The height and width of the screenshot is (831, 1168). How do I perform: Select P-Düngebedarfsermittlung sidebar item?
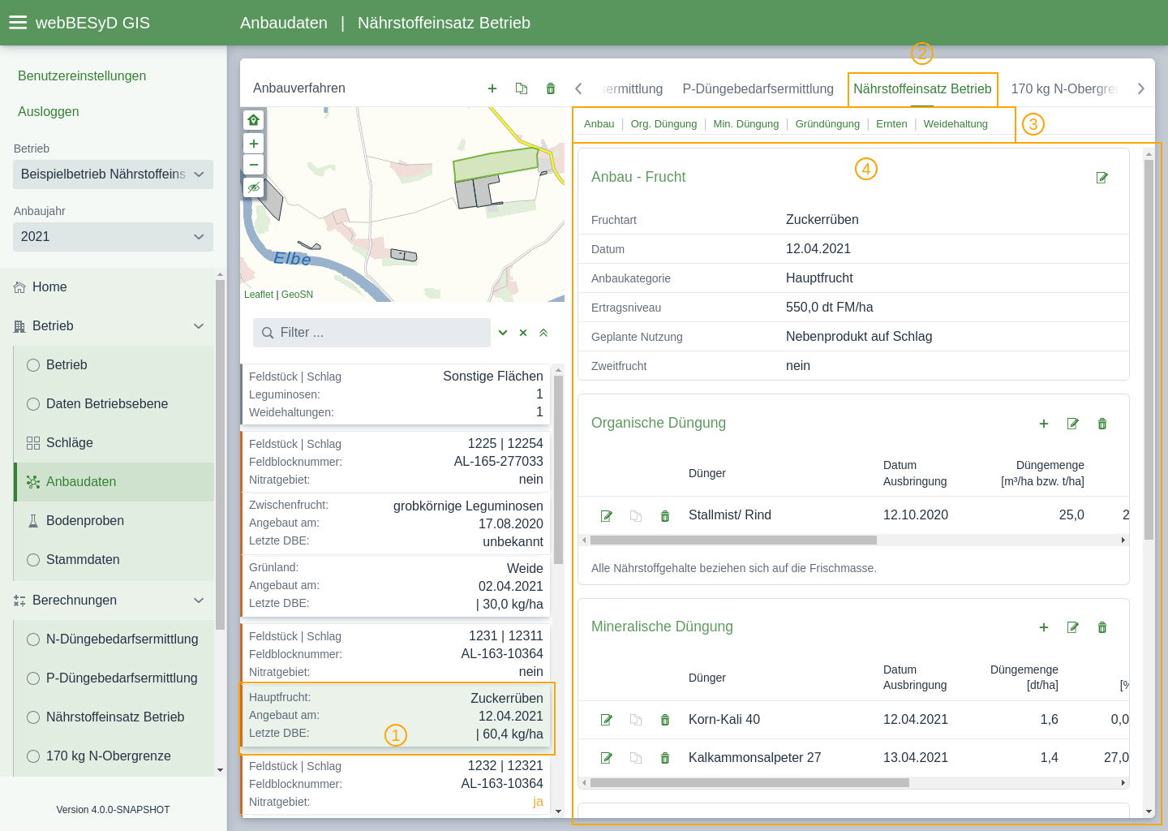[x=114, y=678]
